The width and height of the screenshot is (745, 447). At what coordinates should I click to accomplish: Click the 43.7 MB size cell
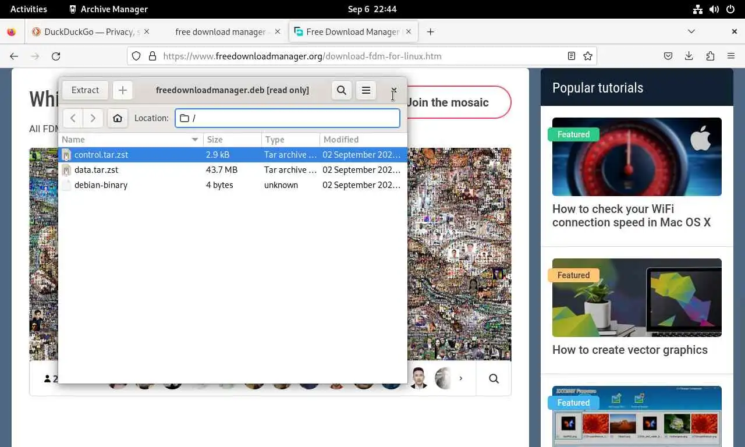pos(222,170)
